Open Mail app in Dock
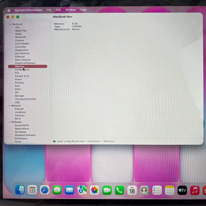 [x=69, y=190]
